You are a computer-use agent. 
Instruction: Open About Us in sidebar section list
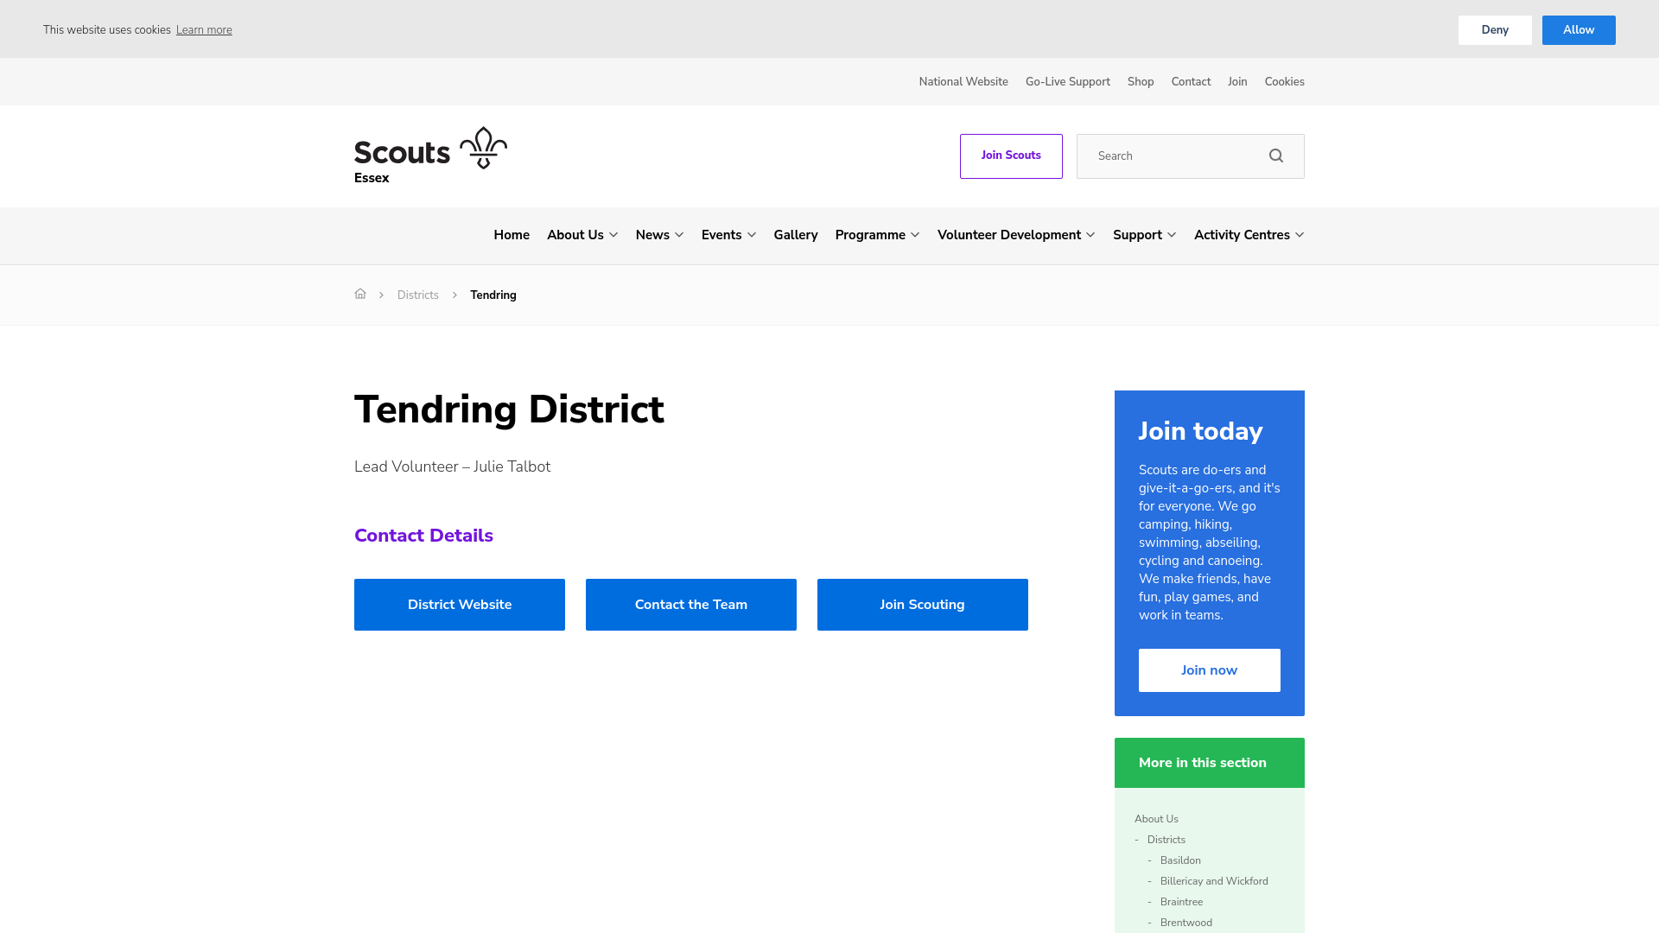pos(1156,819)
